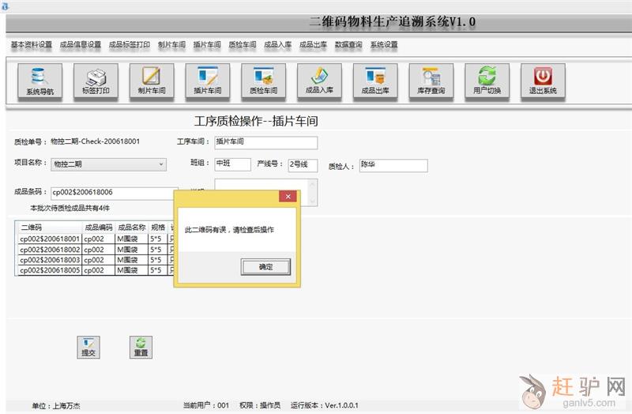Click the 系统导航 toolbar icon

tap(39, 82)
